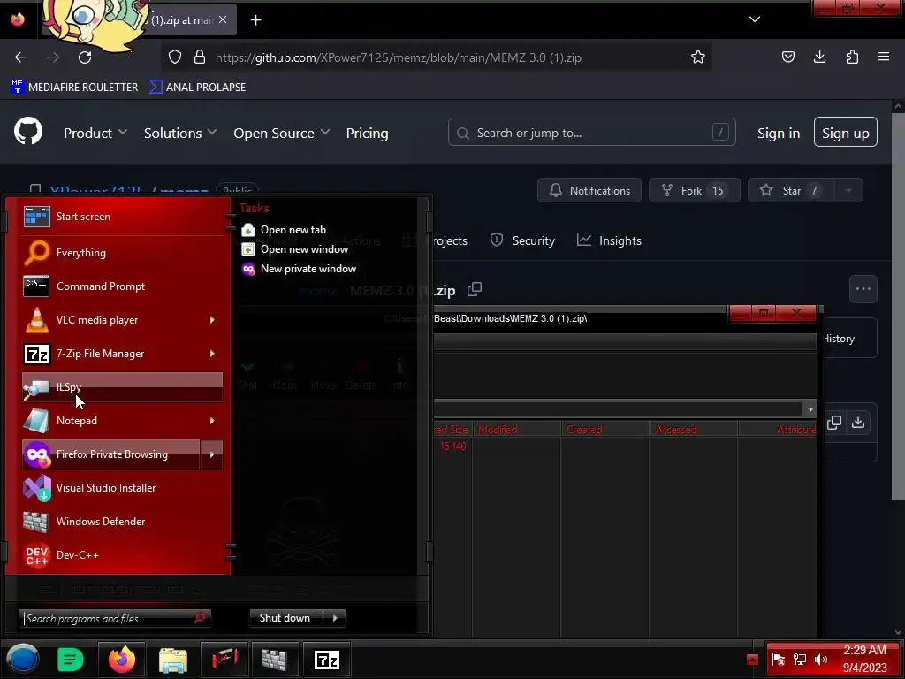Switch to 7-Zip on taskbar
This screenshot has width=905, height=679.
pyautogui.click(x=327, y=660)
